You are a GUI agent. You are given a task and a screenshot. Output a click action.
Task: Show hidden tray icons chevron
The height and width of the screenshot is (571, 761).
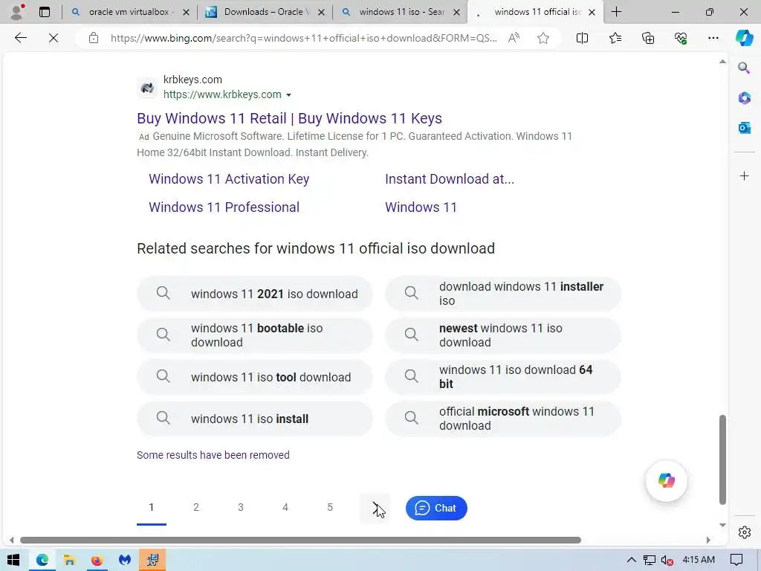[x=631, y=560]
